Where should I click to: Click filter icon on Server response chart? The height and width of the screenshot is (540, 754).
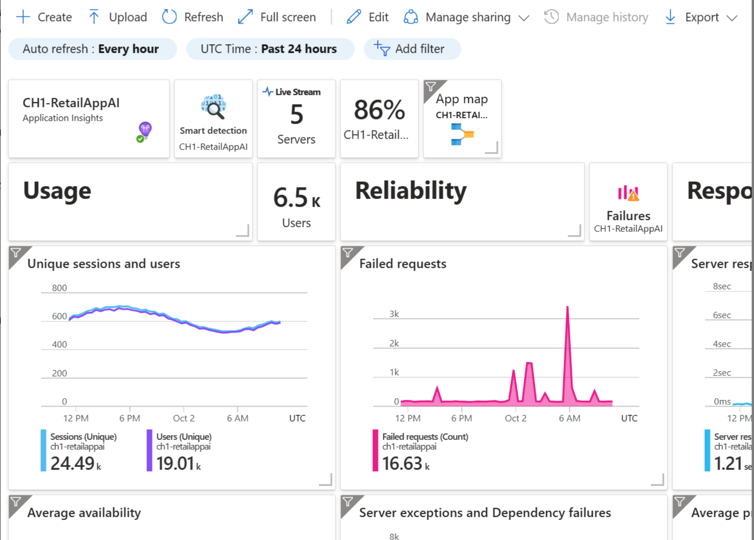coord(680,253)
